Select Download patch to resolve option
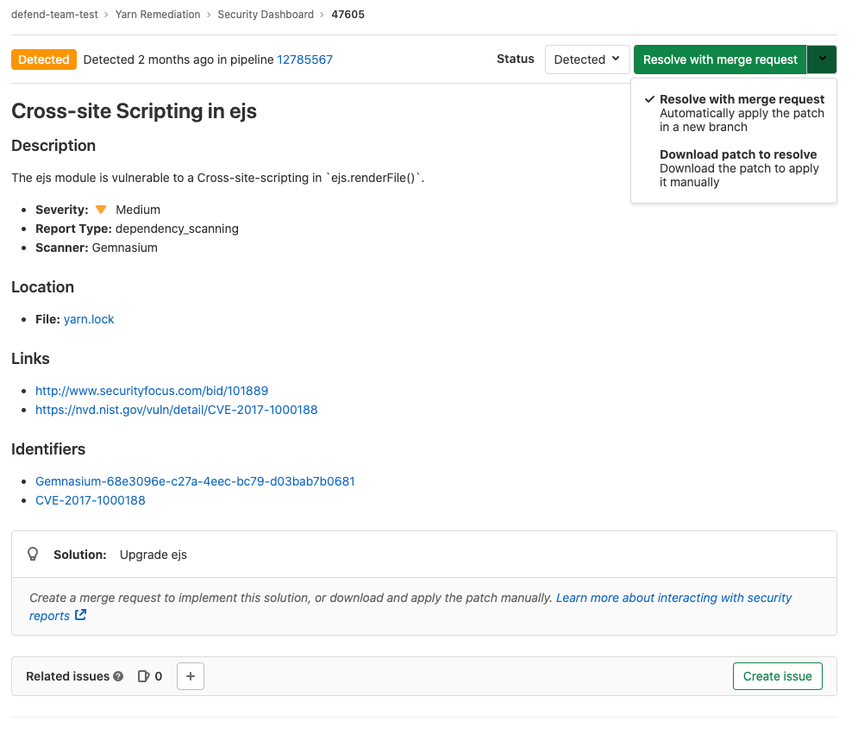Viewport: 858px width, 734px height. pos(737,154)
